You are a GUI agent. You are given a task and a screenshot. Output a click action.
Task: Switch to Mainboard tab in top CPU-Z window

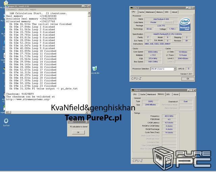[150, 12]
